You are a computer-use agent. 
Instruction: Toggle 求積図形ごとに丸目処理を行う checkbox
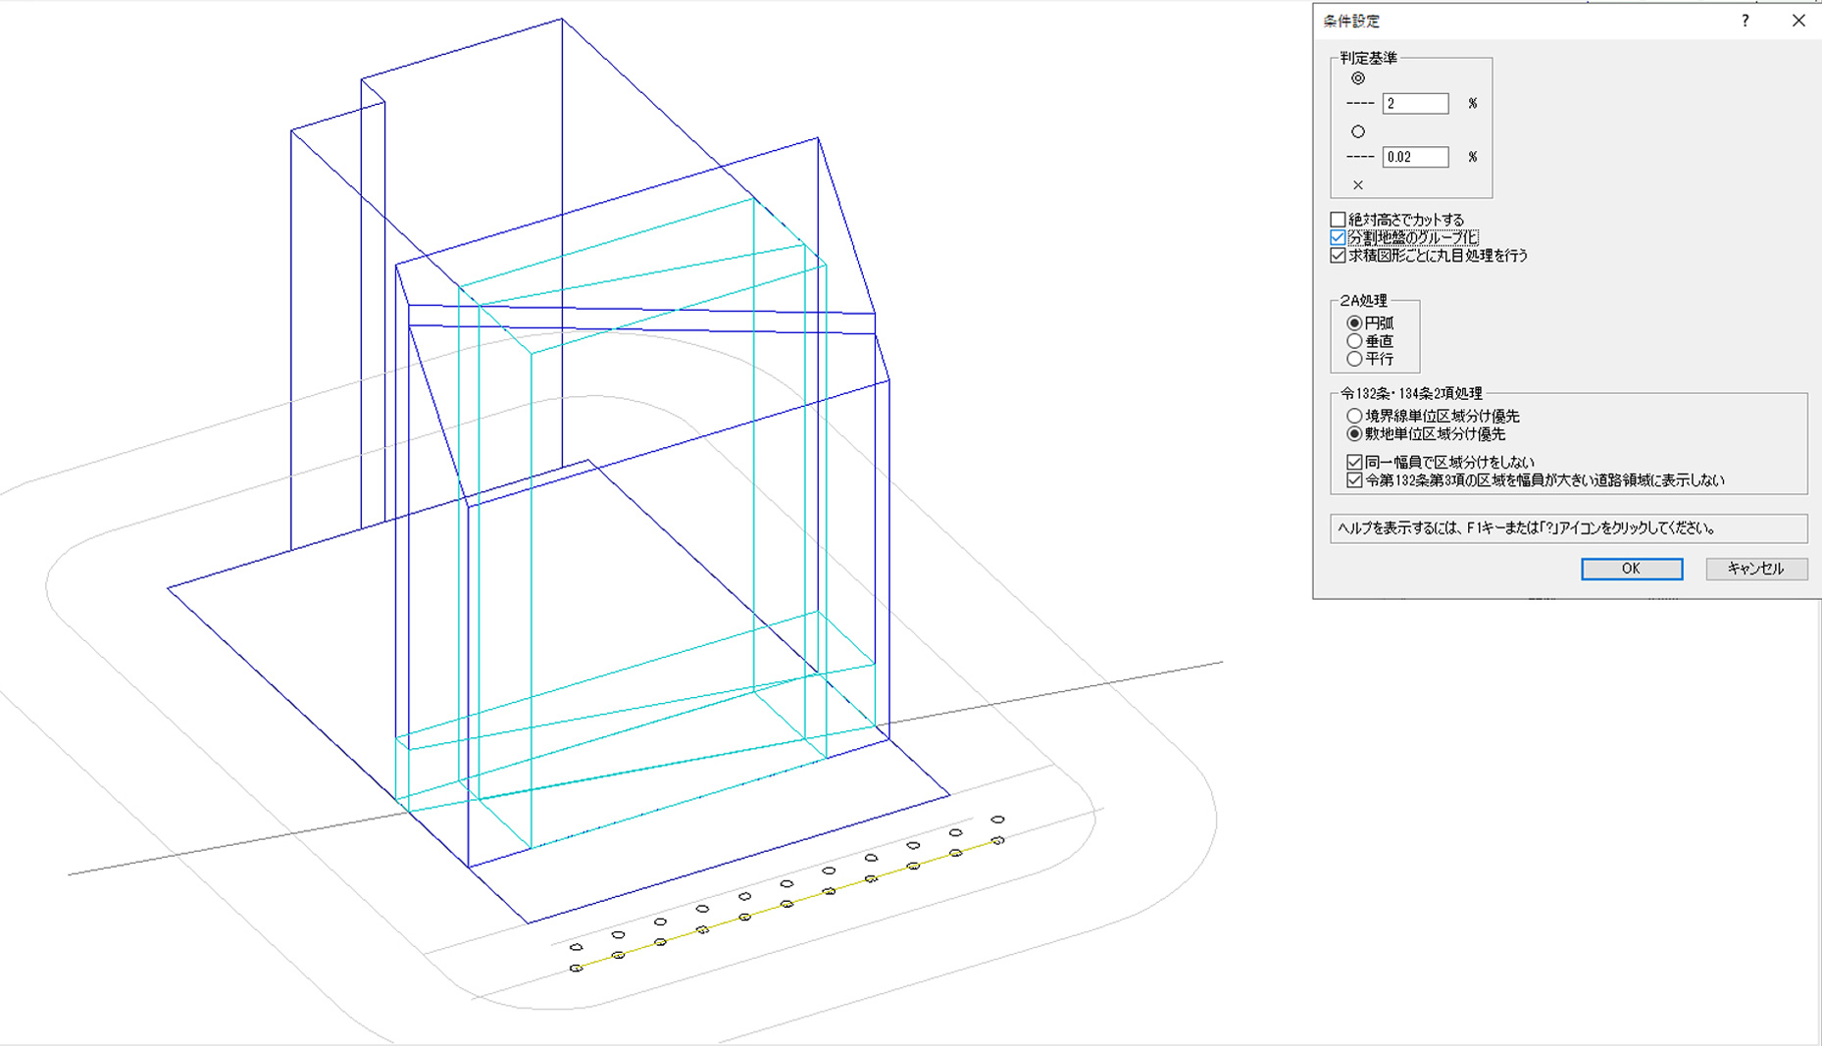[x=1338, y=255]
